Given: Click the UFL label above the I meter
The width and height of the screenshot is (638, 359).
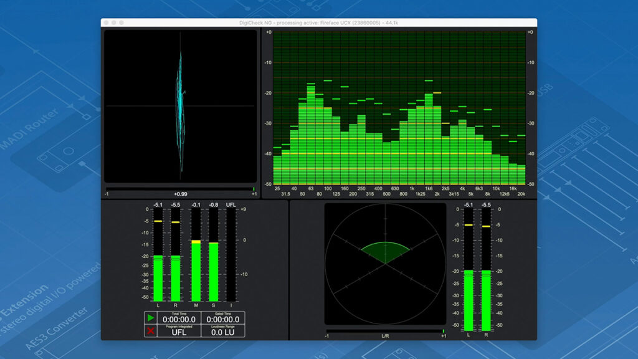Looking at the screenshot, I should [x=231, y=204].
